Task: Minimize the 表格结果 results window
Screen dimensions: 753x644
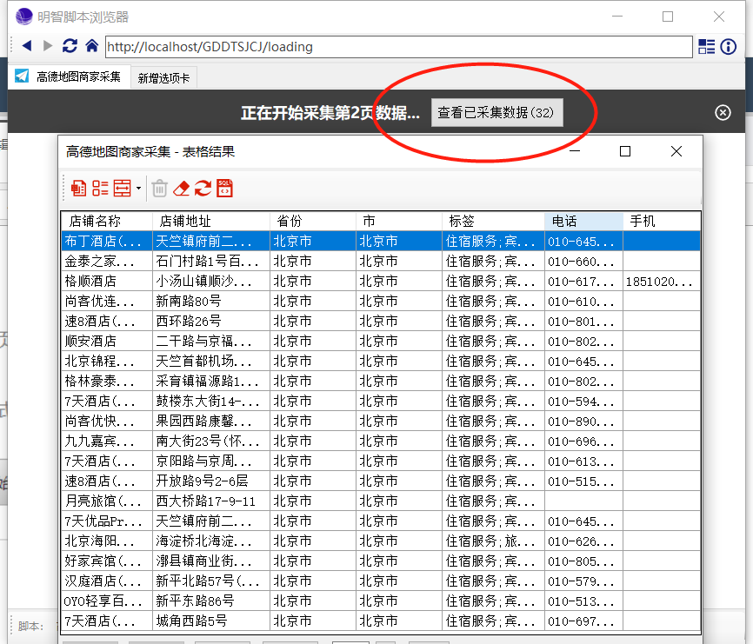Action: (x=575, y=151)
